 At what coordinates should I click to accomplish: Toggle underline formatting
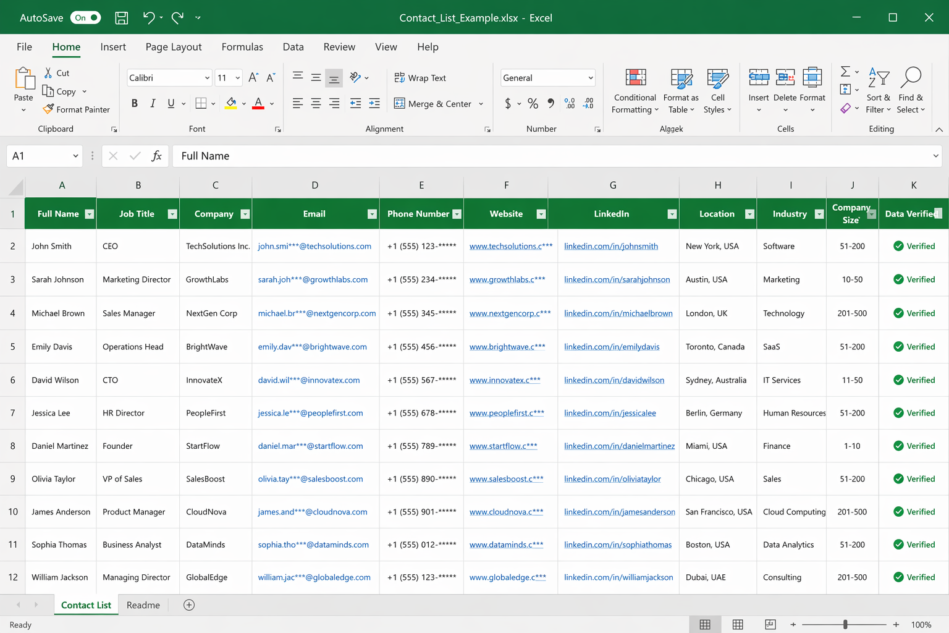[x=171, y=103]
